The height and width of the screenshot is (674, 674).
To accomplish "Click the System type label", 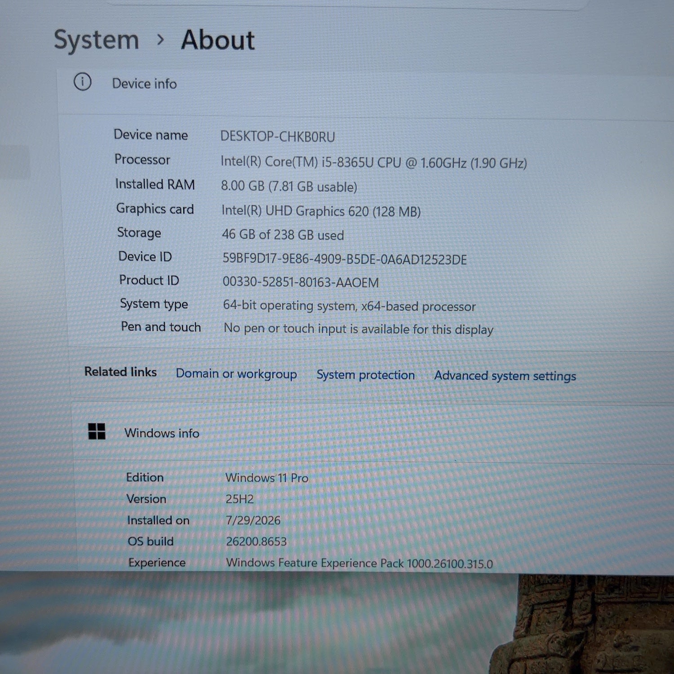I will pos(154,304).
